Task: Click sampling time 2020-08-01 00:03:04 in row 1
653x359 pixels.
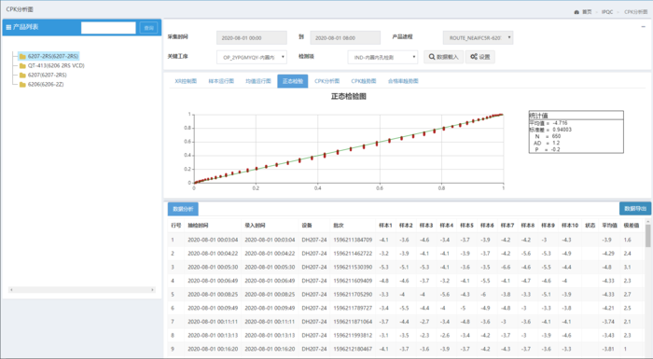Action: 213,240
